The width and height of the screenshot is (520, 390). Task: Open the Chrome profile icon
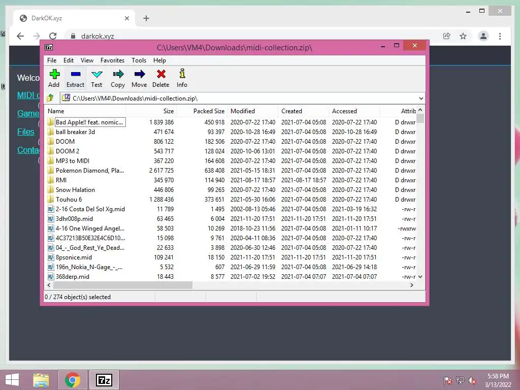coord(483,36)
